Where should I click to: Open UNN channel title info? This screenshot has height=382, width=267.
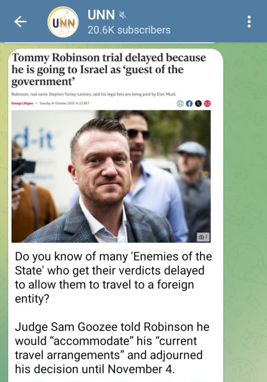point(101,15)
